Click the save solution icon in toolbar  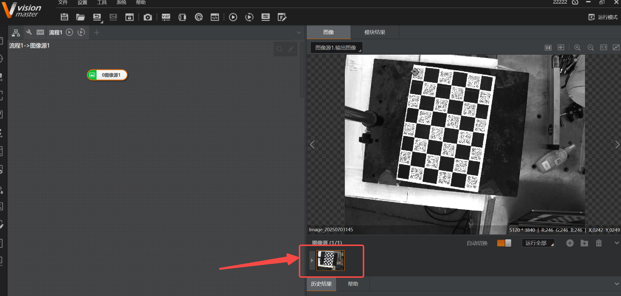[64, 17]
